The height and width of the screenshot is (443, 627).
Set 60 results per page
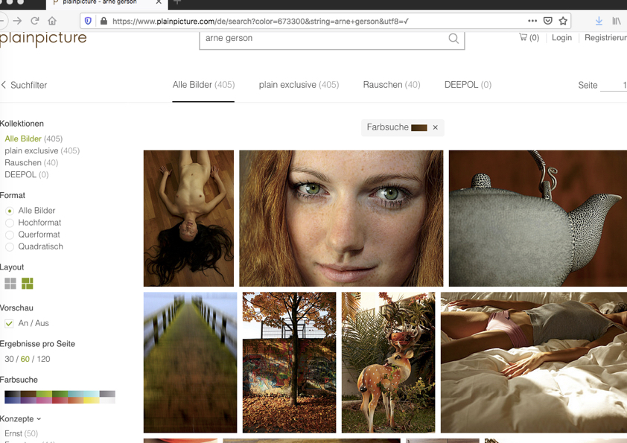[x=25, y=359]
